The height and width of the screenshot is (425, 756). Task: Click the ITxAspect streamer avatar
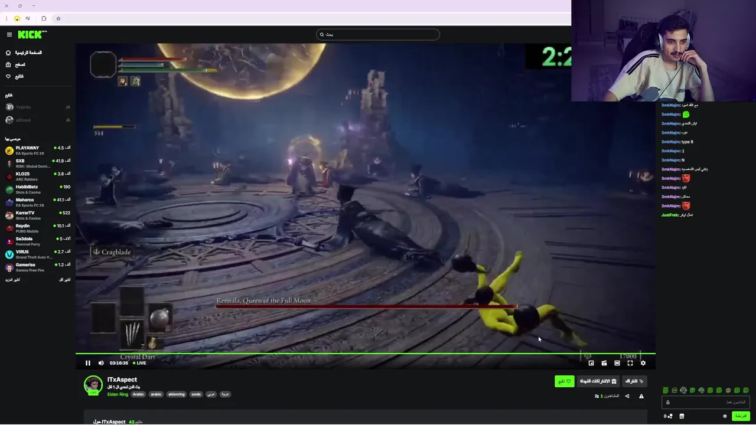[93, 385]
